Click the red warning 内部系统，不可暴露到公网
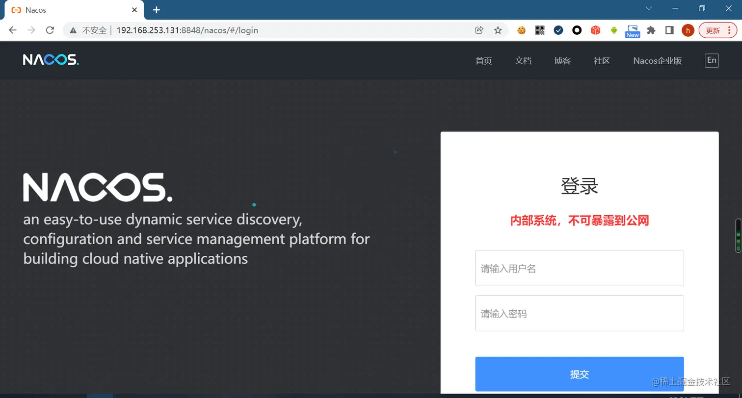Screen dimensions: 742x398 580,221
